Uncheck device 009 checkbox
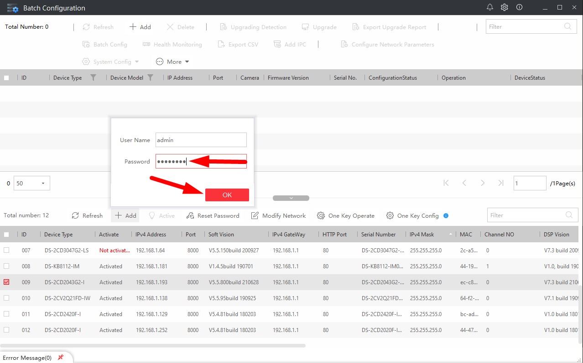This screenshot has width=583, height=363. pyautogui.click(x=6, y=282)
